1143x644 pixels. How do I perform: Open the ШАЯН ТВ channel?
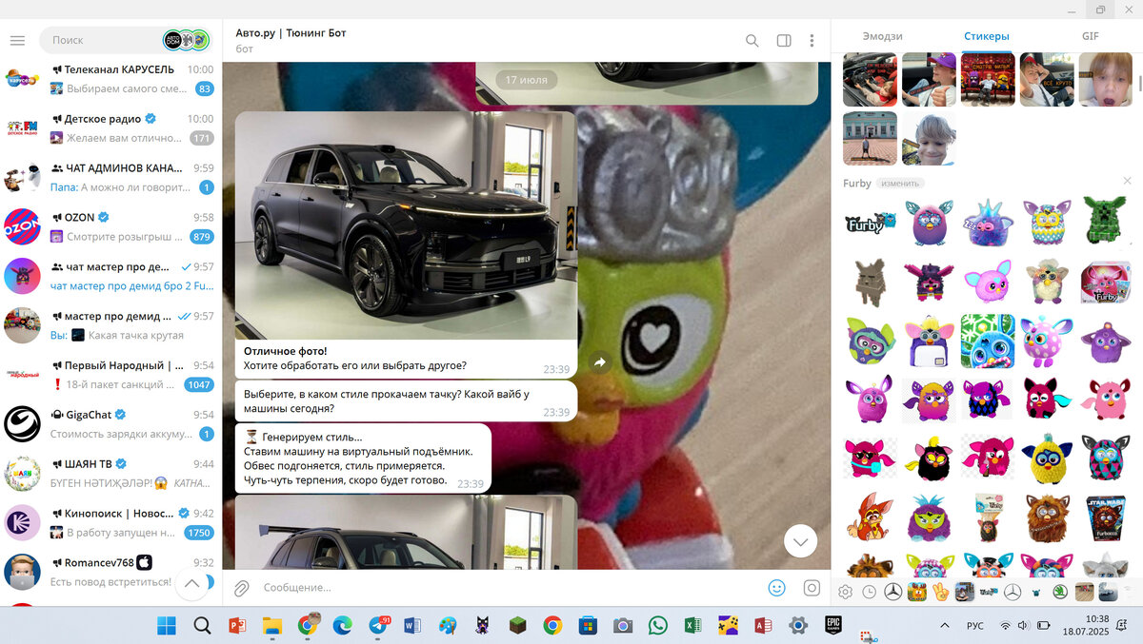(x=110, y=474)
